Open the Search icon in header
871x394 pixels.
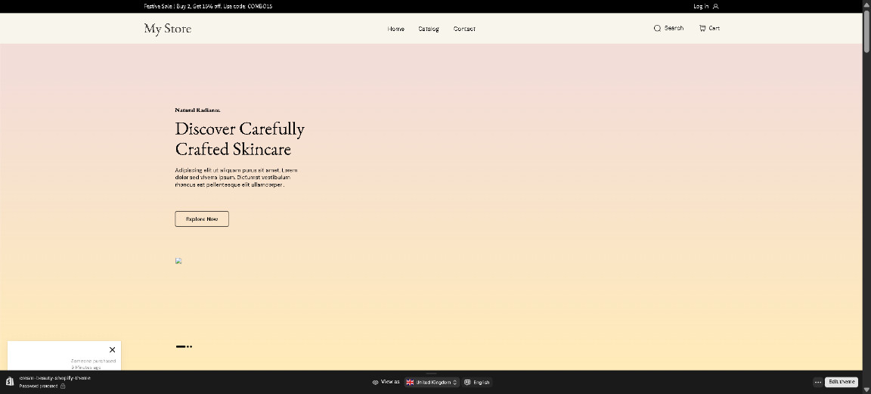point(657,28)
